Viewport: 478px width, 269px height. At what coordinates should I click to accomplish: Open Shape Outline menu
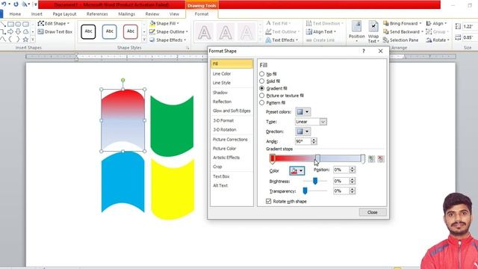click(169, 31)
